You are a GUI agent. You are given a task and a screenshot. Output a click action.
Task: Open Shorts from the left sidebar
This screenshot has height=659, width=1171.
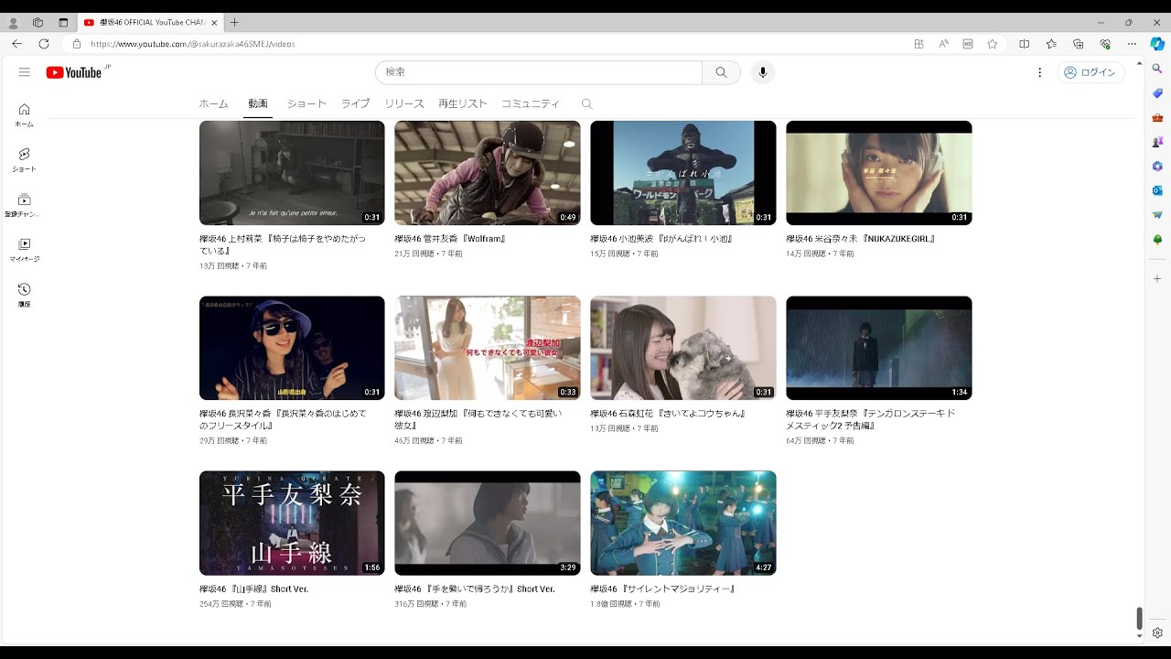(25, 159)
